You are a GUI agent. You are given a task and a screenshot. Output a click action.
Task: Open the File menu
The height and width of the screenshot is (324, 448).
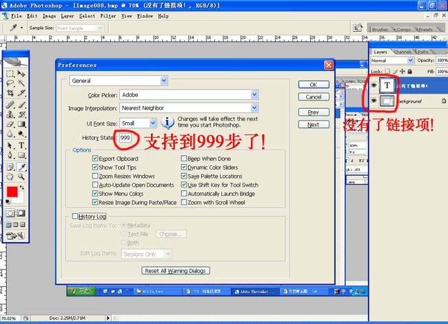[x=17, y=16]
